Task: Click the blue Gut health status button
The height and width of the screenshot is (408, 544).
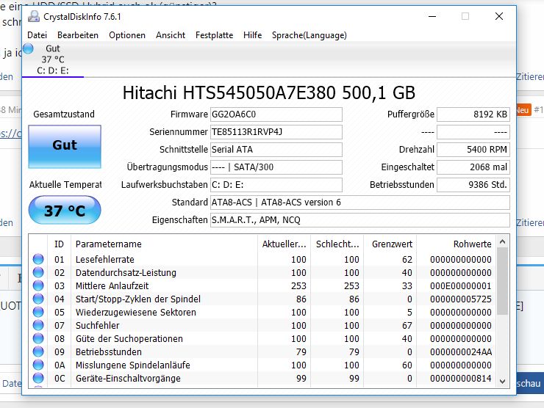Action: click(65, 147)
